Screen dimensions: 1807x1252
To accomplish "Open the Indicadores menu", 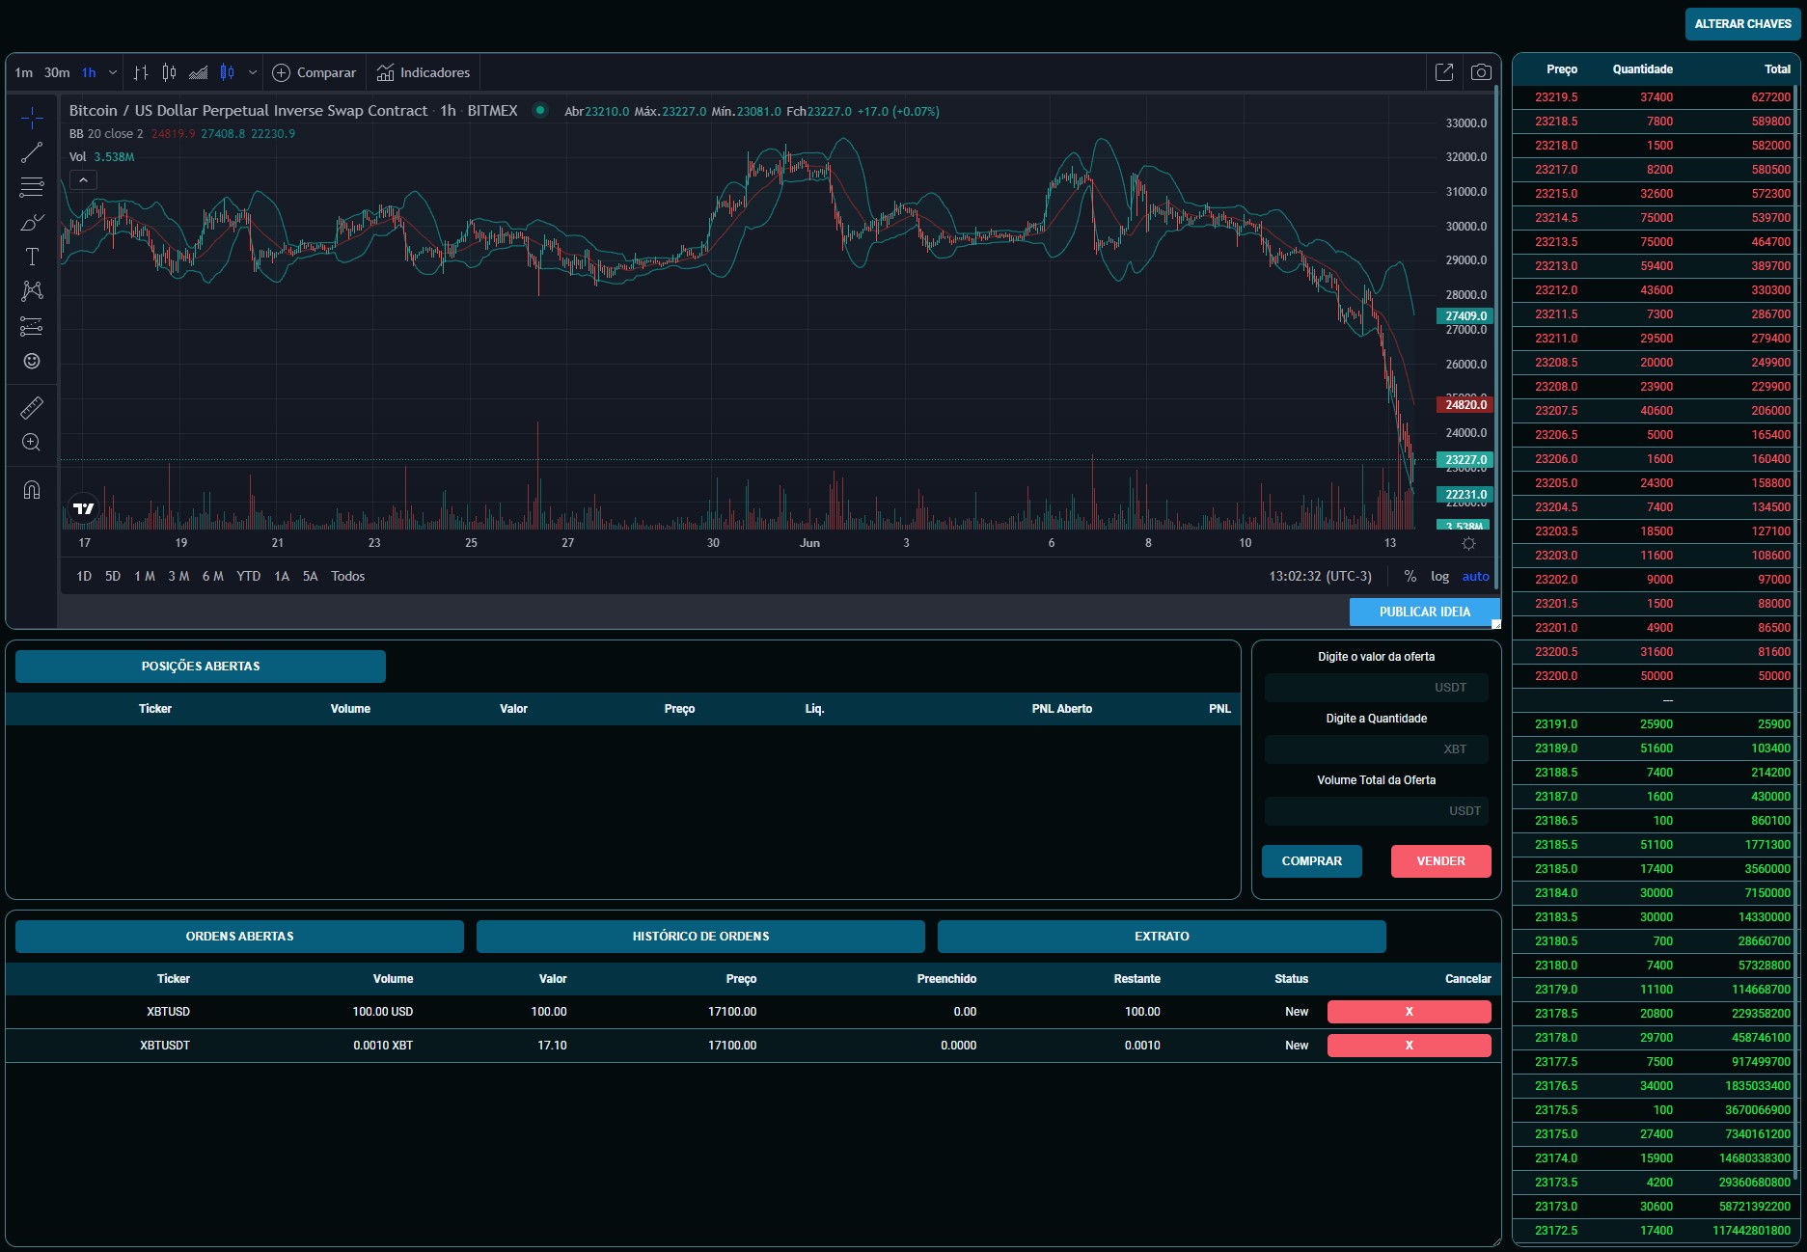I will 424,72.
